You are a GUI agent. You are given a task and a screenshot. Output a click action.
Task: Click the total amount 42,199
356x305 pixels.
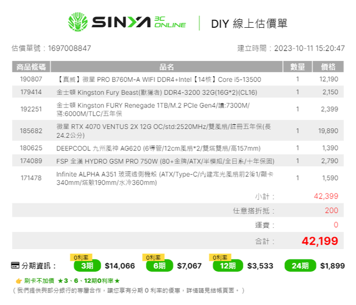(320, 241)
